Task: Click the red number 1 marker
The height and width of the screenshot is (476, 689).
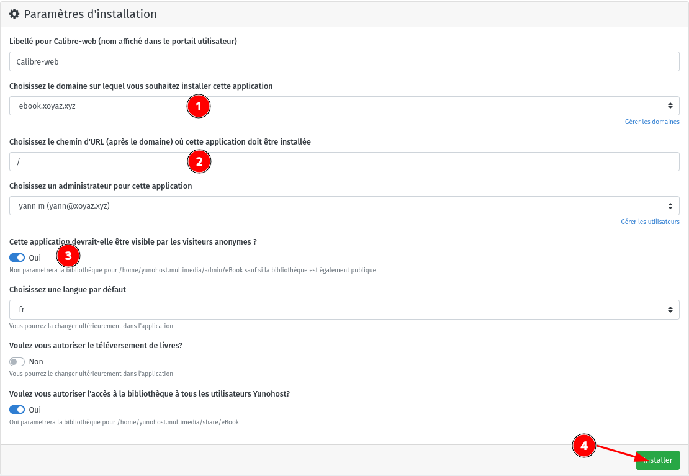Action: 199,106
